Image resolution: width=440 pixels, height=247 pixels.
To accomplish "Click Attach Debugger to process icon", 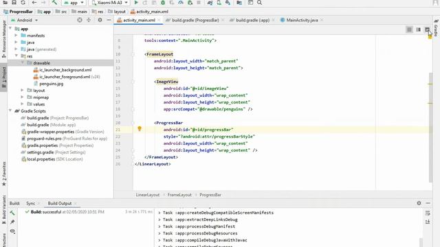I will click(x=190, y=3).
